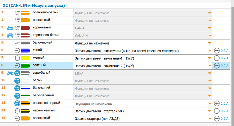Click the yellow wire color swatch

[x=25, y=58]
